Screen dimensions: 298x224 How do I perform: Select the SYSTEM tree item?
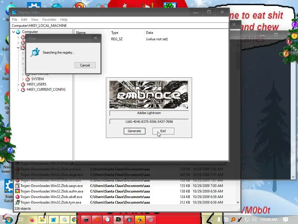coord(38,79)
